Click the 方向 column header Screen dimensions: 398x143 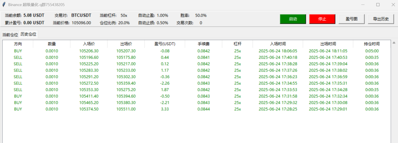[x=18, y=44]
